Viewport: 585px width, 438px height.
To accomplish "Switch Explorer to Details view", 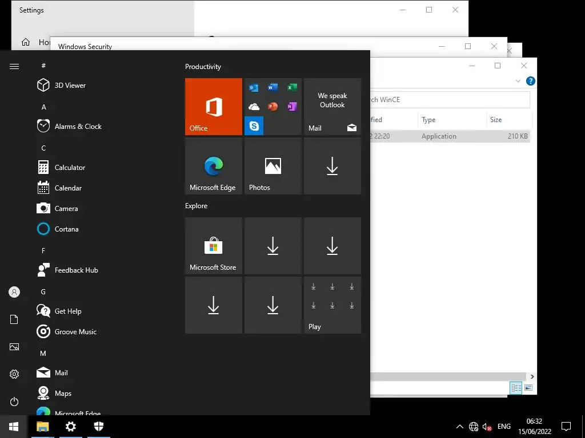I will point(516,388).
